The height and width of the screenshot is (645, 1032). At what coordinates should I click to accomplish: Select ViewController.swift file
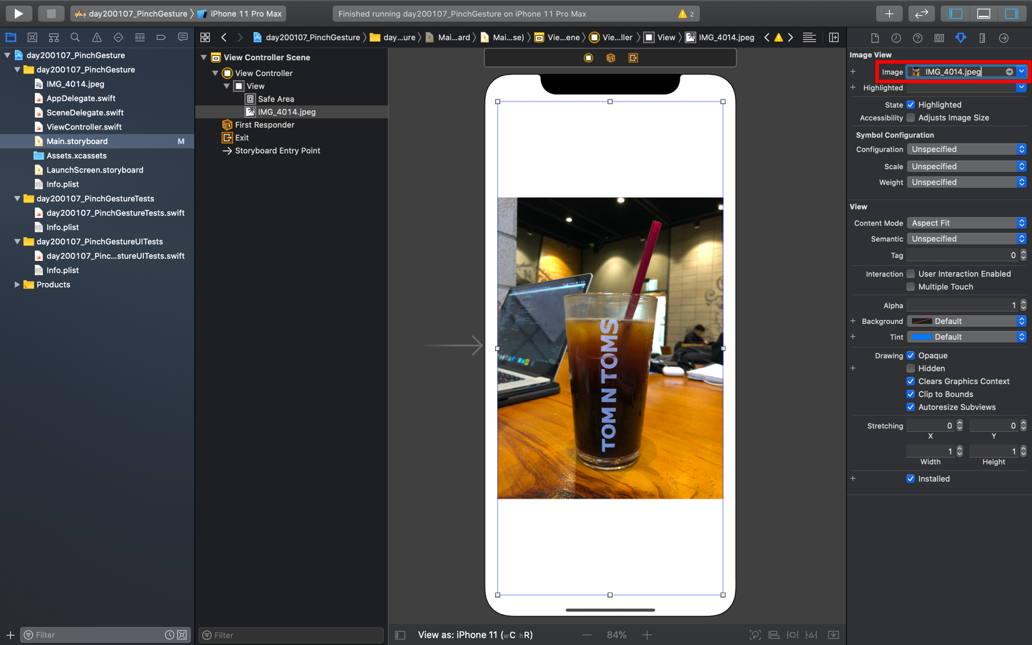click(84, 127)
